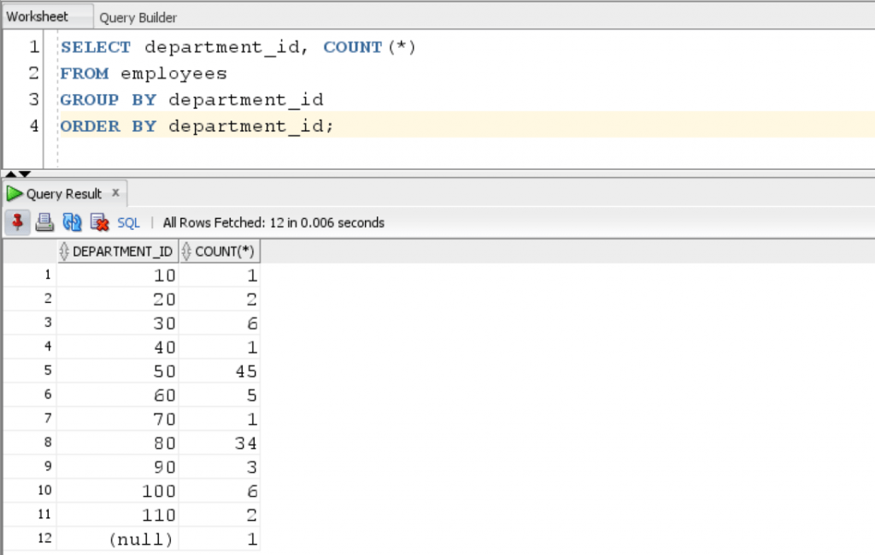This screenshot has height=555, width=875.
Task: Open the SQL view of the results
Action: pyautogui.click(x=128, y=222)
